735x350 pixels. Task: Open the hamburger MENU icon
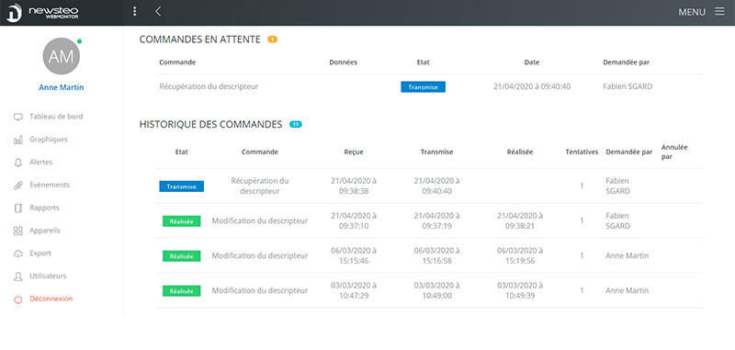tap(719, 12)
